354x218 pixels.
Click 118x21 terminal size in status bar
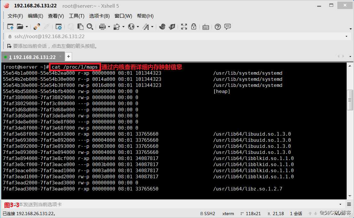pyautogui.click(x=251, y=214)
